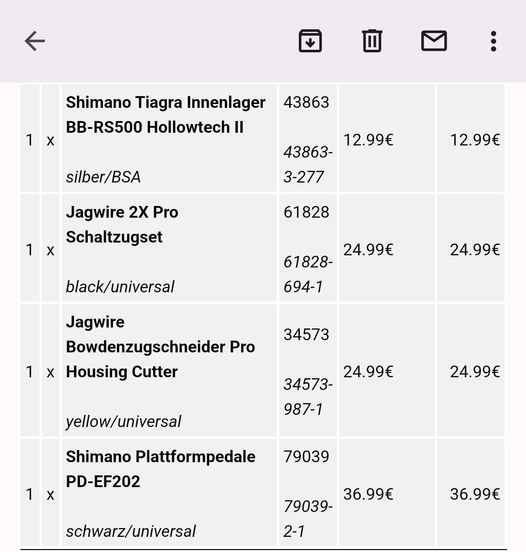Select Shimano Tiagra Innenlager product name
The image size is (526, 552).
165,115
